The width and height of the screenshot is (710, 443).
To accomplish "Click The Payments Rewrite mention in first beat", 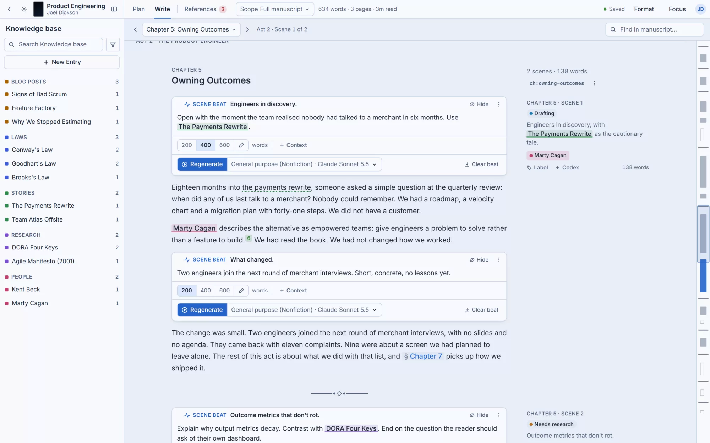I will tap(213, 127).
